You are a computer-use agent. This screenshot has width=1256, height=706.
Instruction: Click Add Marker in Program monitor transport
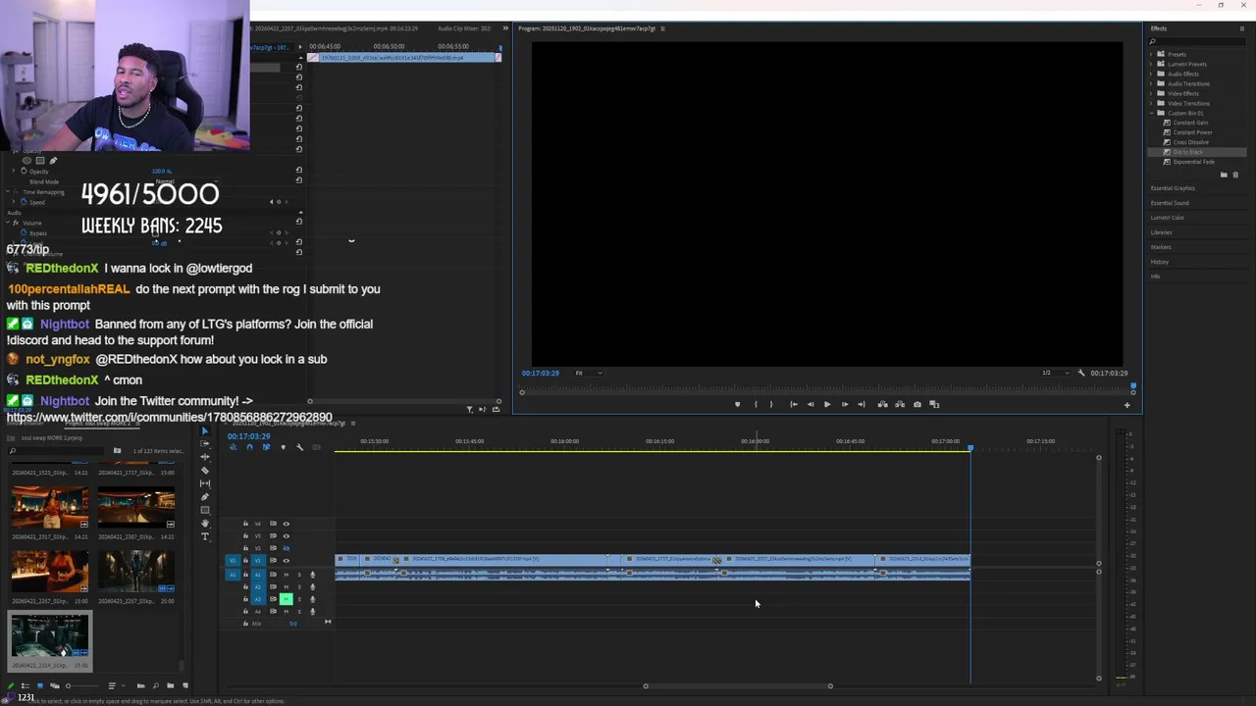[738, 404]
